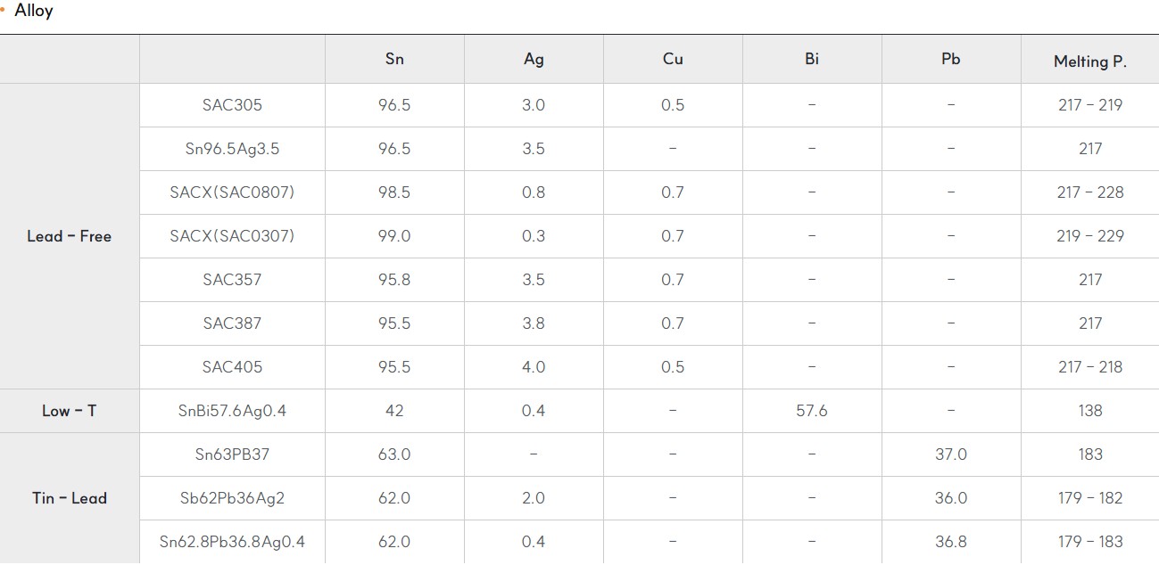Select the Sb62Pb36Ag2 alloy name
1159x565 pixels.
coord(232,498)
